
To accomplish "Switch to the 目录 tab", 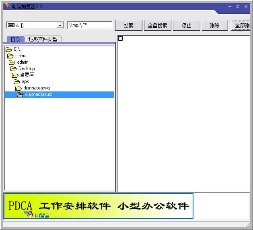I will pos(16,39).
